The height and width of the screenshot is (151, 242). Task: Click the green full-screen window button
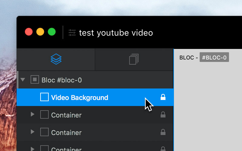coord(52,32)
